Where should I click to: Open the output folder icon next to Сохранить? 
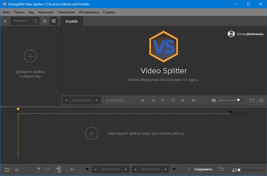[x=222, y=169]
